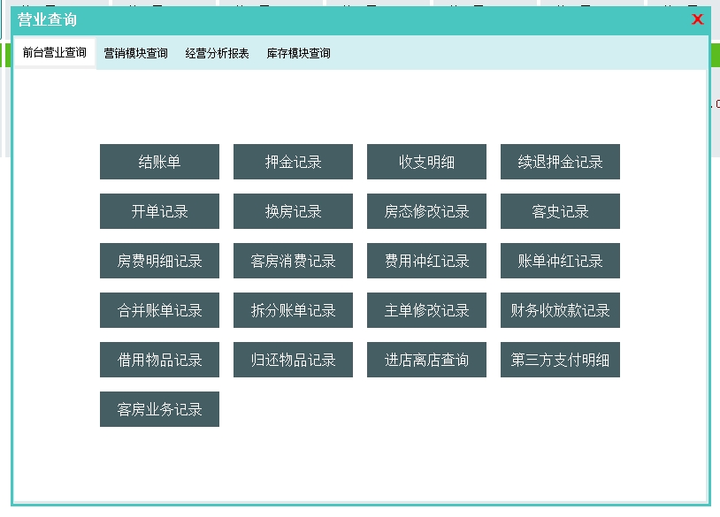Open 合并账单记录
The height and width of the screenshot is (517, 720).
159,310
